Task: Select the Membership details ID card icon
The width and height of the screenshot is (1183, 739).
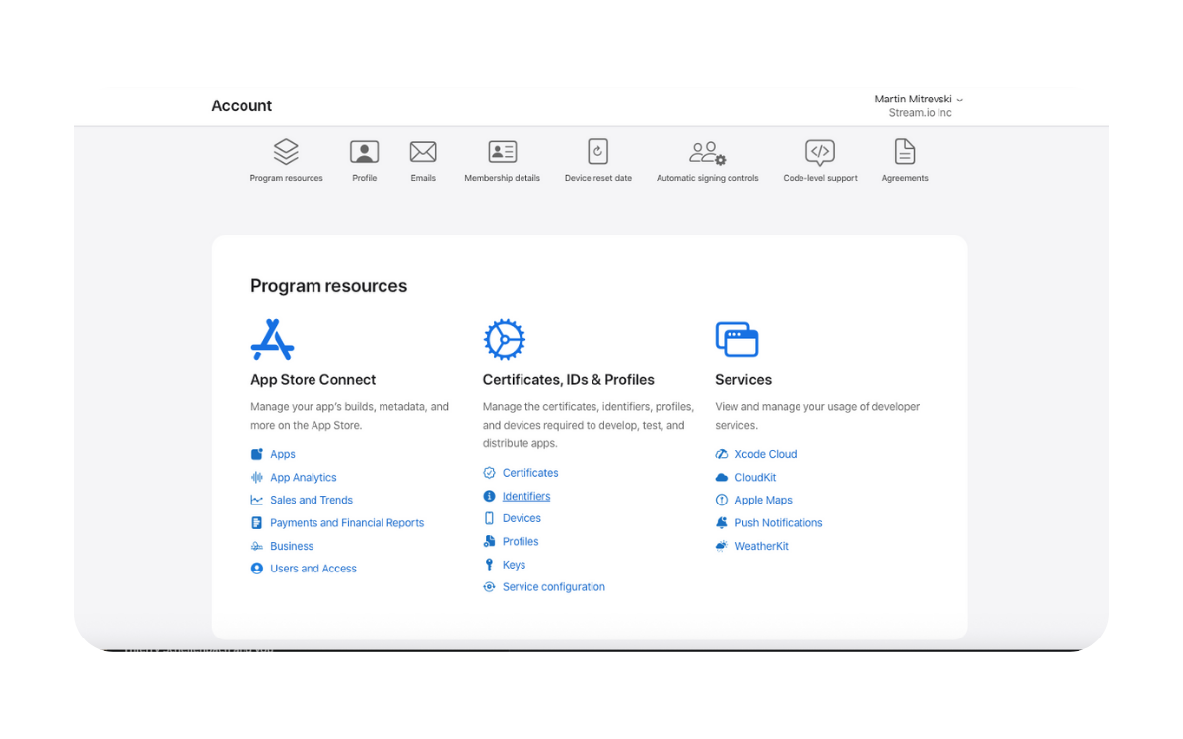Action: click(503, 151)
